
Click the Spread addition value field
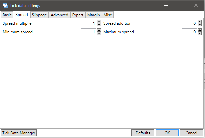pyautogui.click(x=189, y=23)
